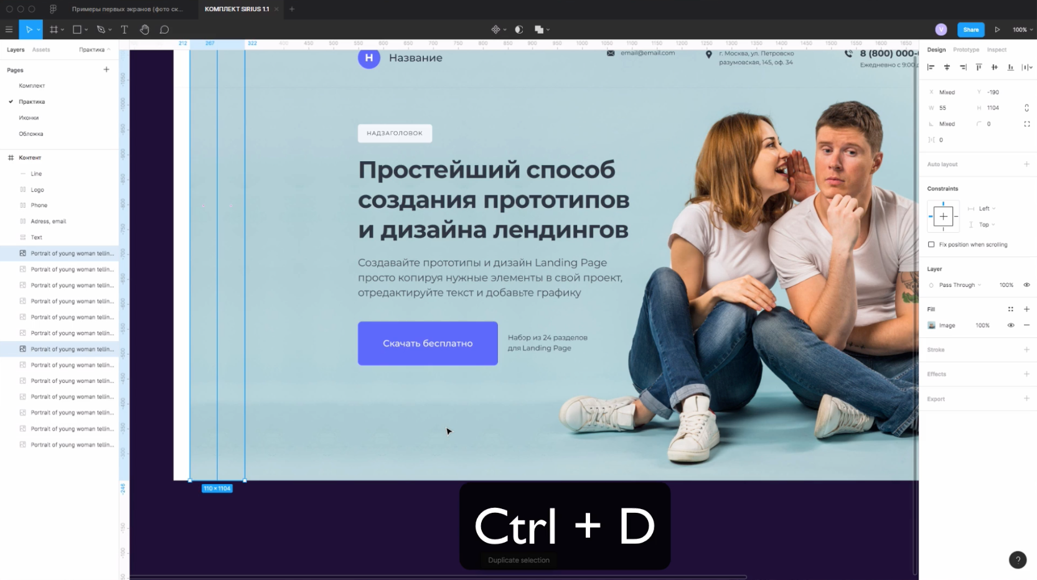Viewport: 1037px width, 580px height.
Task: Open the Figma home icon tab
Action: click(x=53, y=9)
